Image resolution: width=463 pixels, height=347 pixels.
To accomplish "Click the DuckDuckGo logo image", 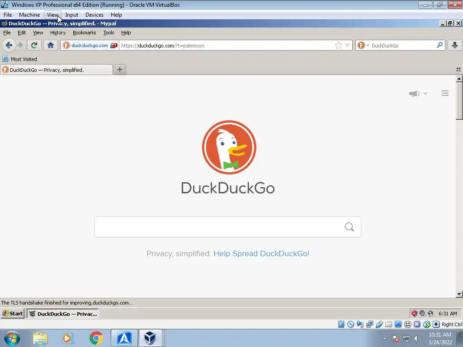I will tap(229, 147).
